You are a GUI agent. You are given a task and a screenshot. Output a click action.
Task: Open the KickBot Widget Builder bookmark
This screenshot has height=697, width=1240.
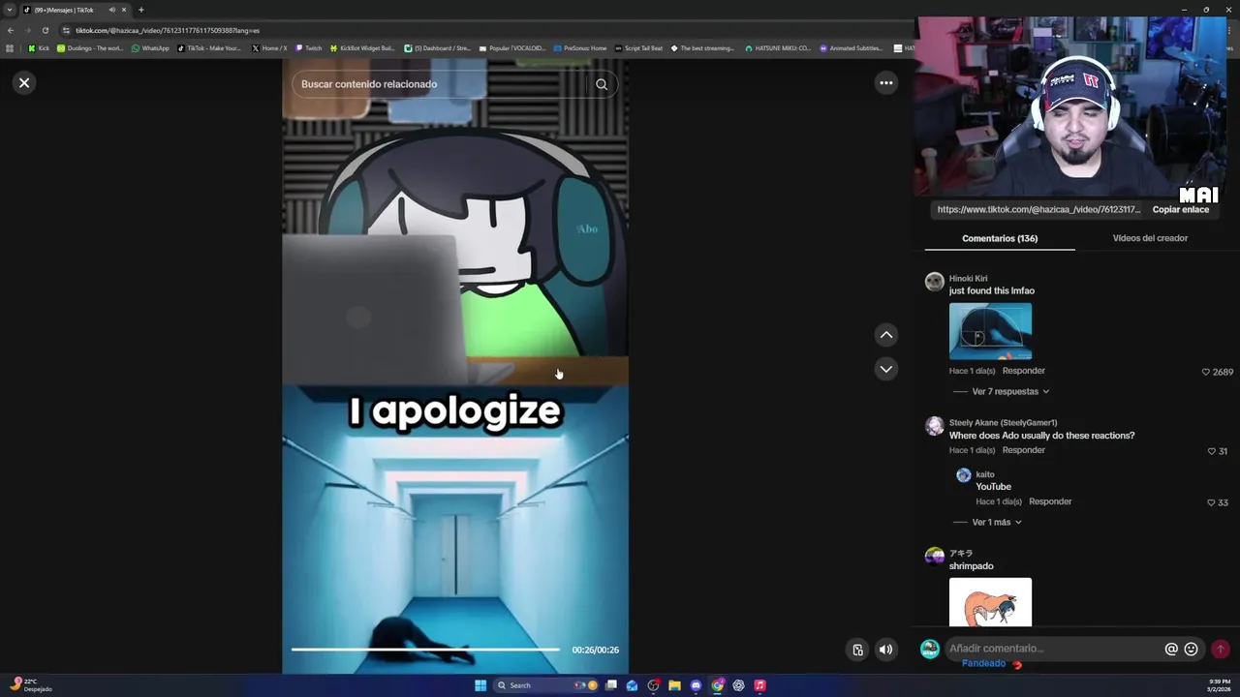coord(362,48)
